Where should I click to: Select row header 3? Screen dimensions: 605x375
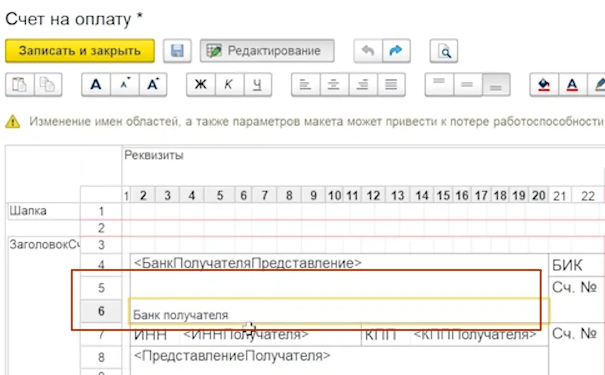point(101,245)
